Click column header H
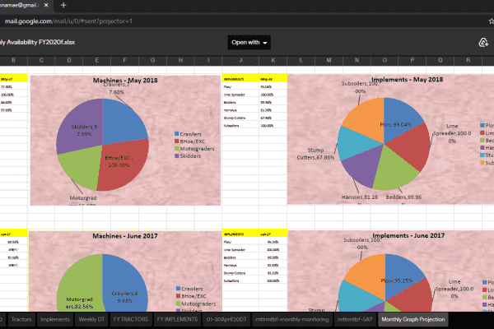494x329 pixels. pos(180,60)
